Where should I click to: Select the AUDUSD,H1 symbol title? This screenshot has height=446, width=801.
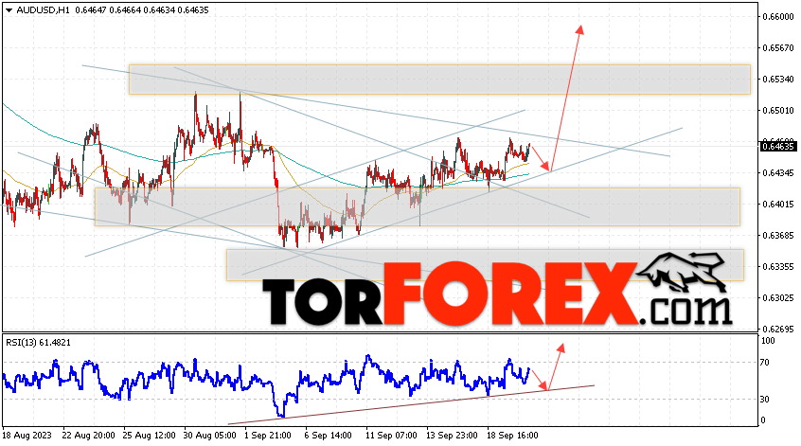[43, 10]
